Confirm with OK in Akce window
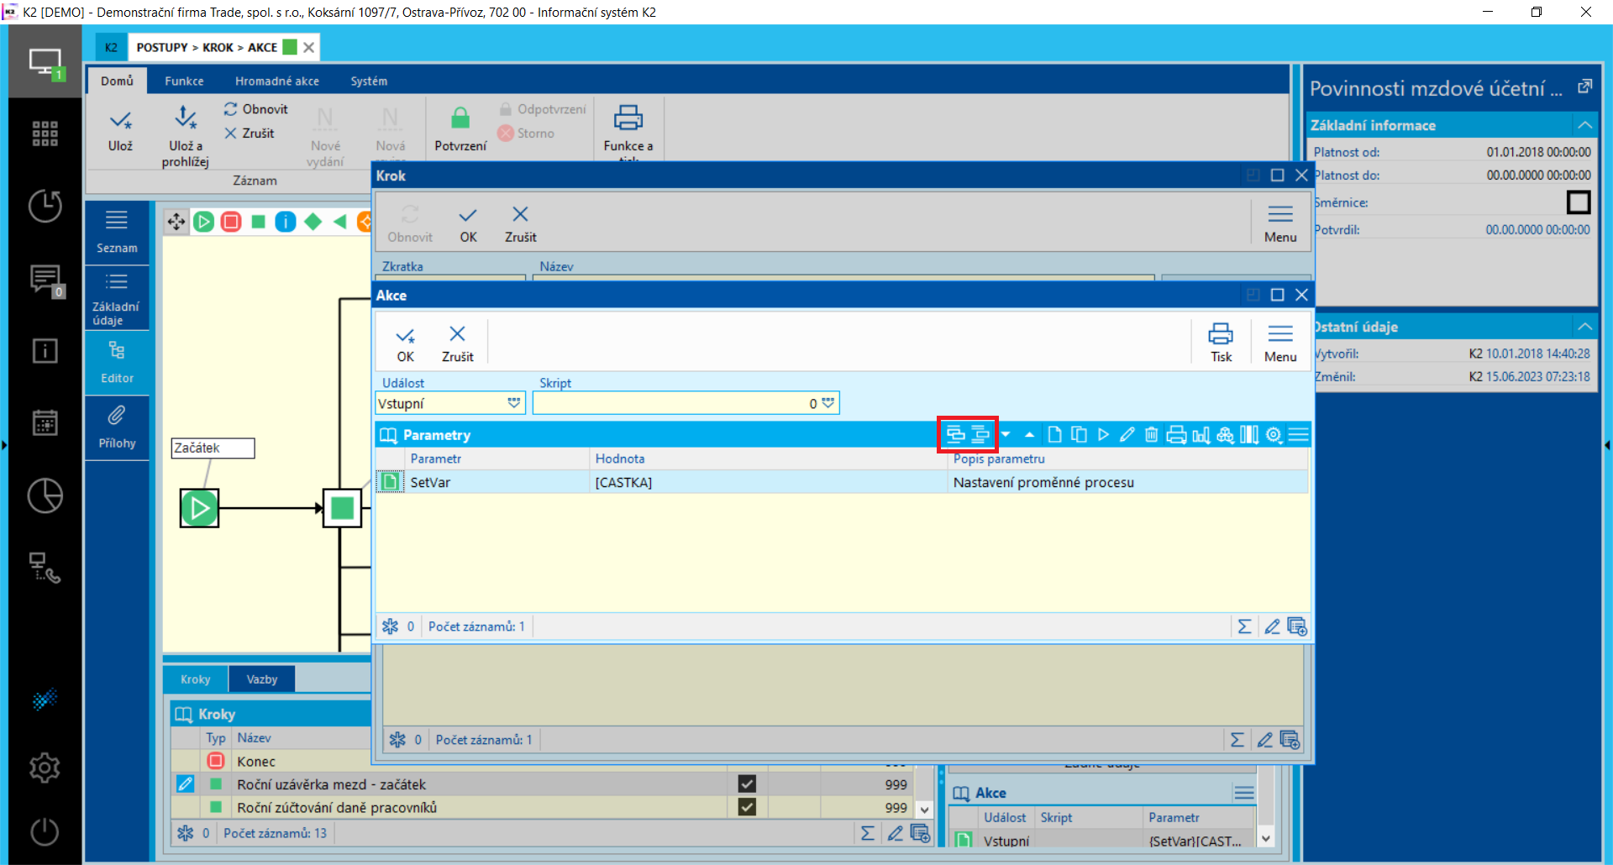This screenshot has width=1613, height=865. click(405, 343)
